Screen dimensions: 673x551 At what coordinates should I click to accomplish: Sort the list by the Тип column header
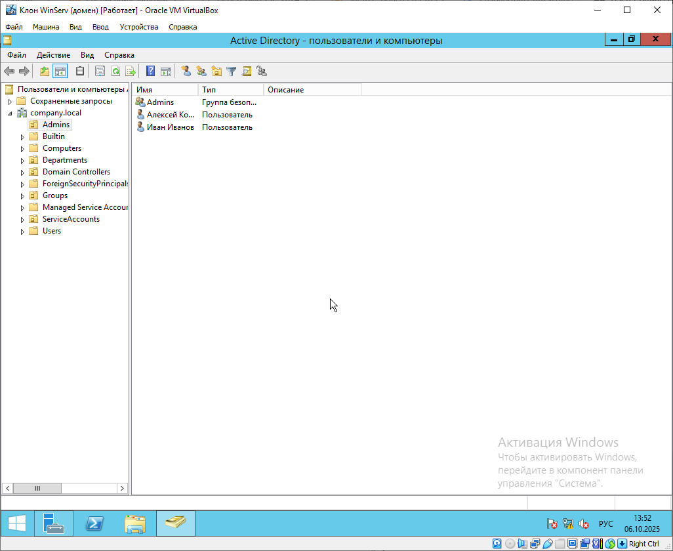coord(231,90)
